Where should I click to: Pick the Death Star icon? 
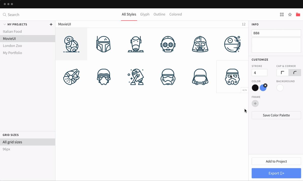pos(232,44)
